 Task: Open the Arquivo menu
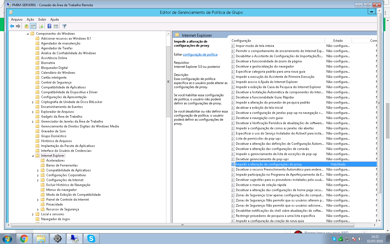click(17, 20)
